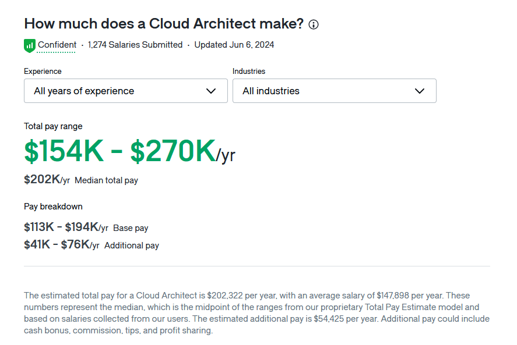Click the chevron arrow in the Experience dropdown
517x345 pixels.
[212, 91]
